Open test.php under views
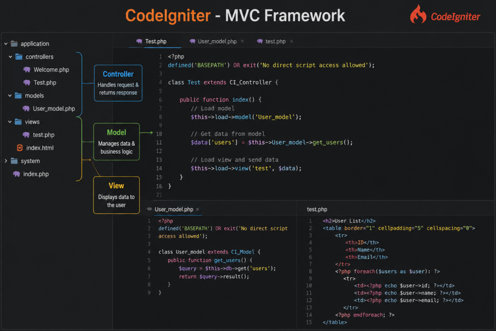The width and height of the screenshot is (496, 331). pyautogui.click(x=44, y=135)
